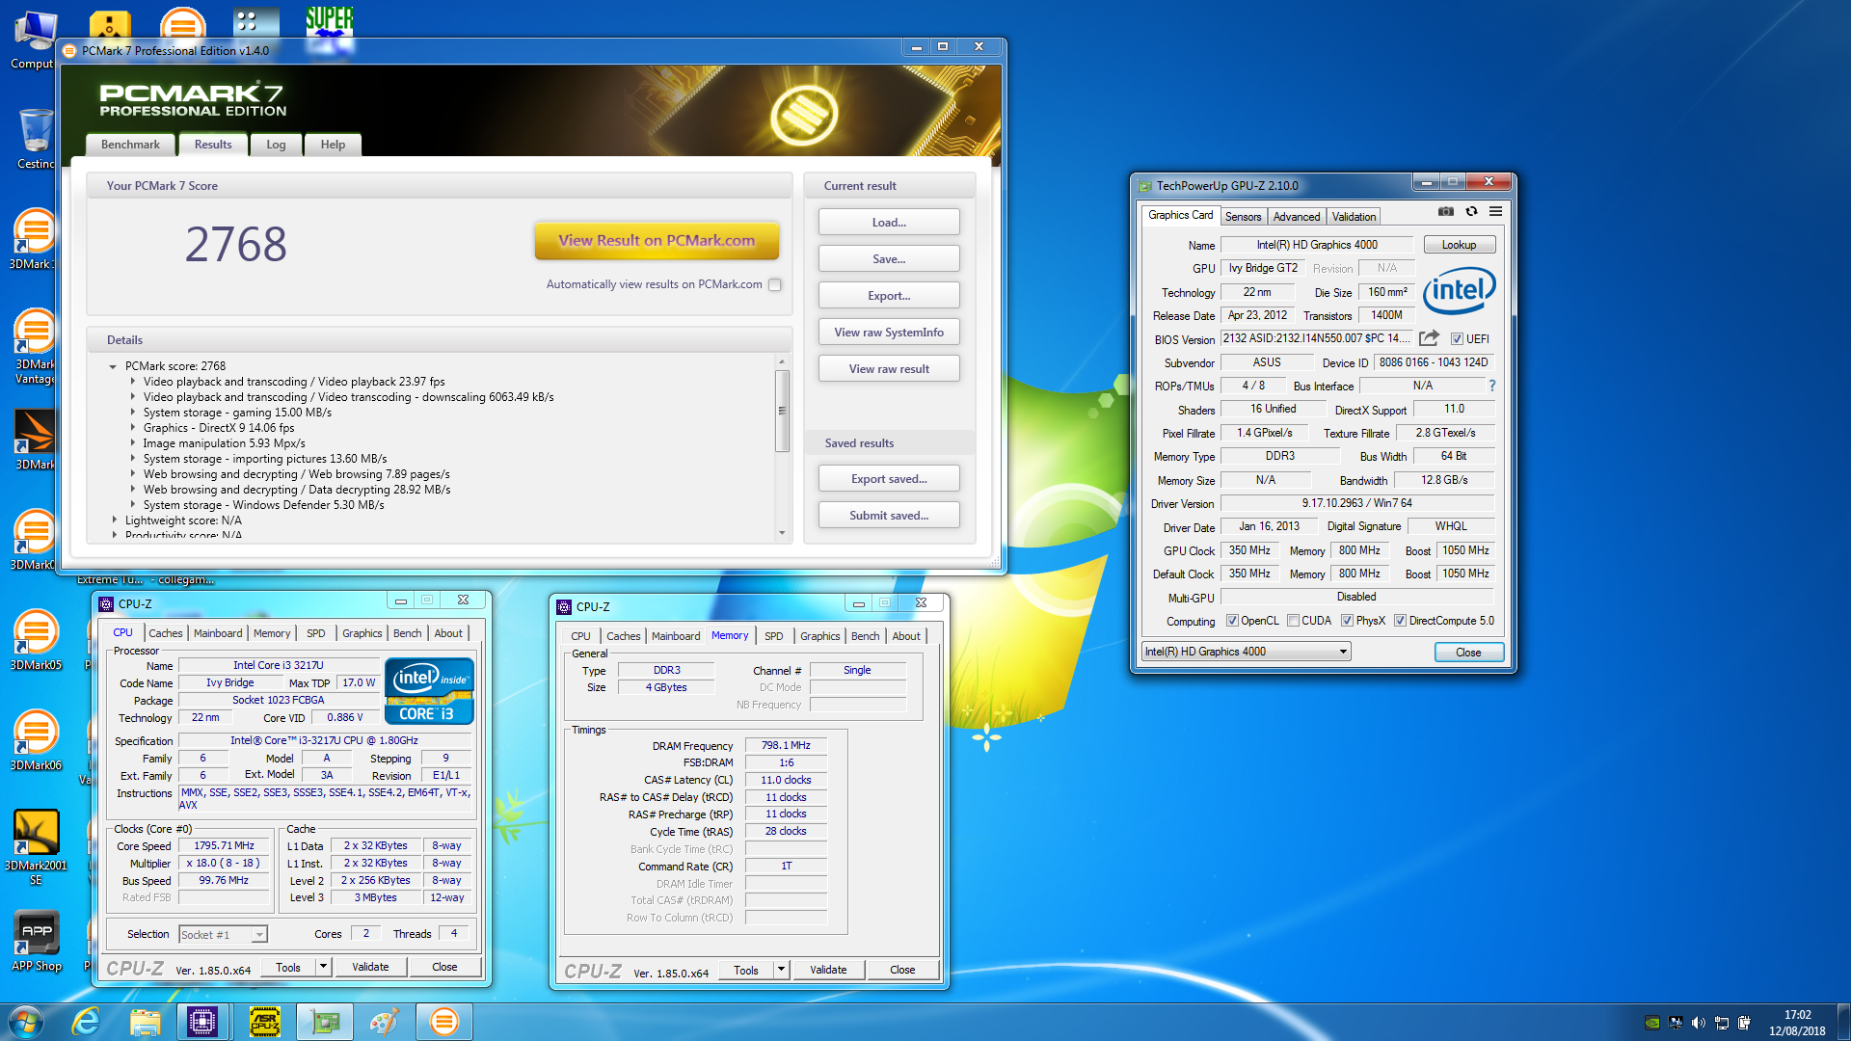Click the Bus Interface question mark icon

[1491, 386]
